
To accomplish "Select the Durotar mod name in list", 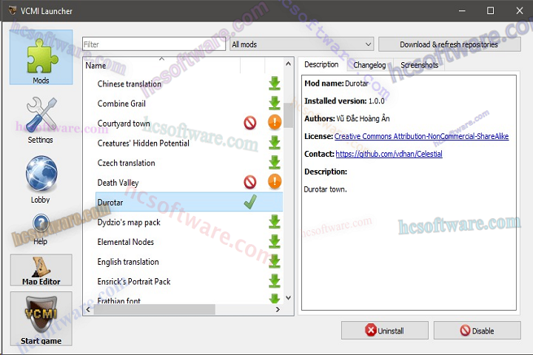I will tap(110, 203).
